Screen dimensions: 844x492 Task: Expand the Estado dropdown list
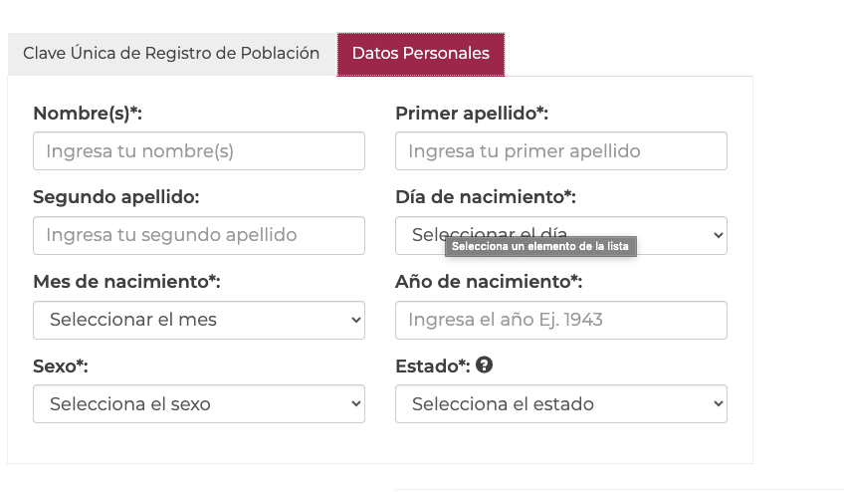coord(560,404)
